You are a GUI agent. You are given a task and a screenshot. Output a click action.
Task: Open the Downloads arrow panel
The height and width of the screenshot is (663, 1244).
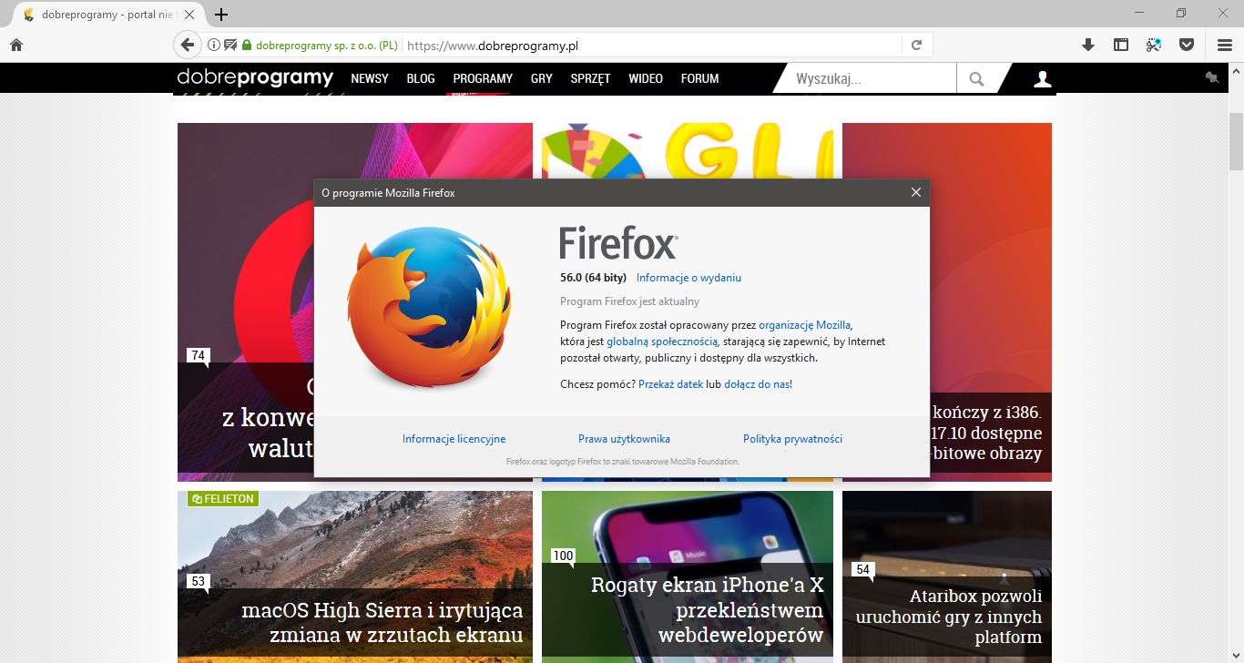pyautogui.click(x=1087, y=45)
